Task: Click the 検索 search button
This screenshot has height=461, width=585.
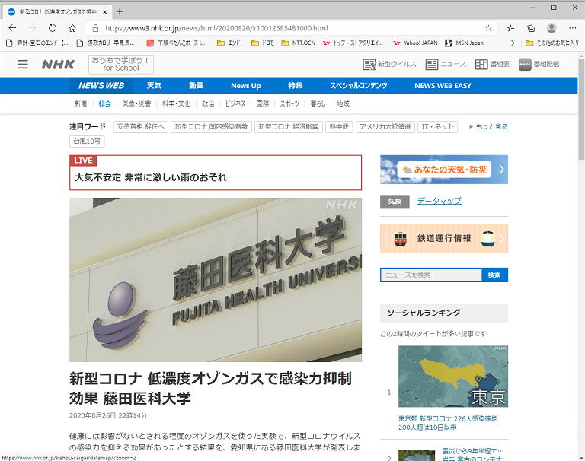Action: tap(494, 275)
